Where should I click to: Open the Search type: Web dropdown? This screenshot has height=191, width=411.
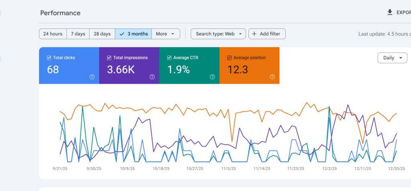coord(218,34)
